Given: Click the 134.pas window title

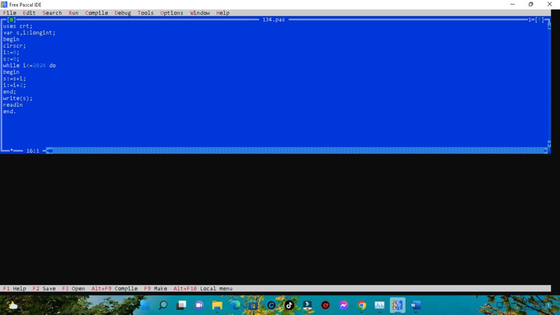Looking at the screenshot, I should tap(273, 20).
